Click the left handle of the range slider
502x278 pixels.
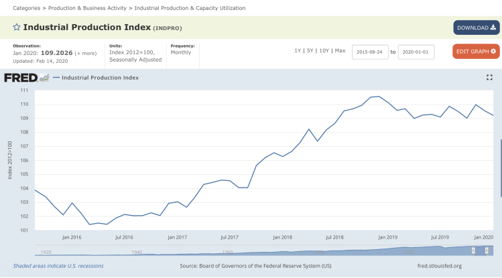tap(473, 251)
